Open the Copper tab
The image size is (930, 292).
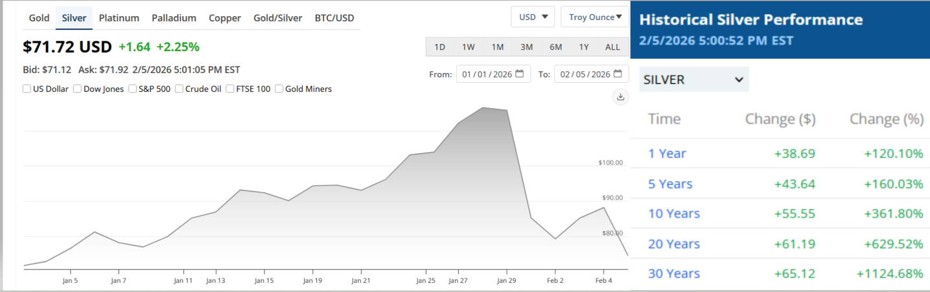(x=225, y=18)
